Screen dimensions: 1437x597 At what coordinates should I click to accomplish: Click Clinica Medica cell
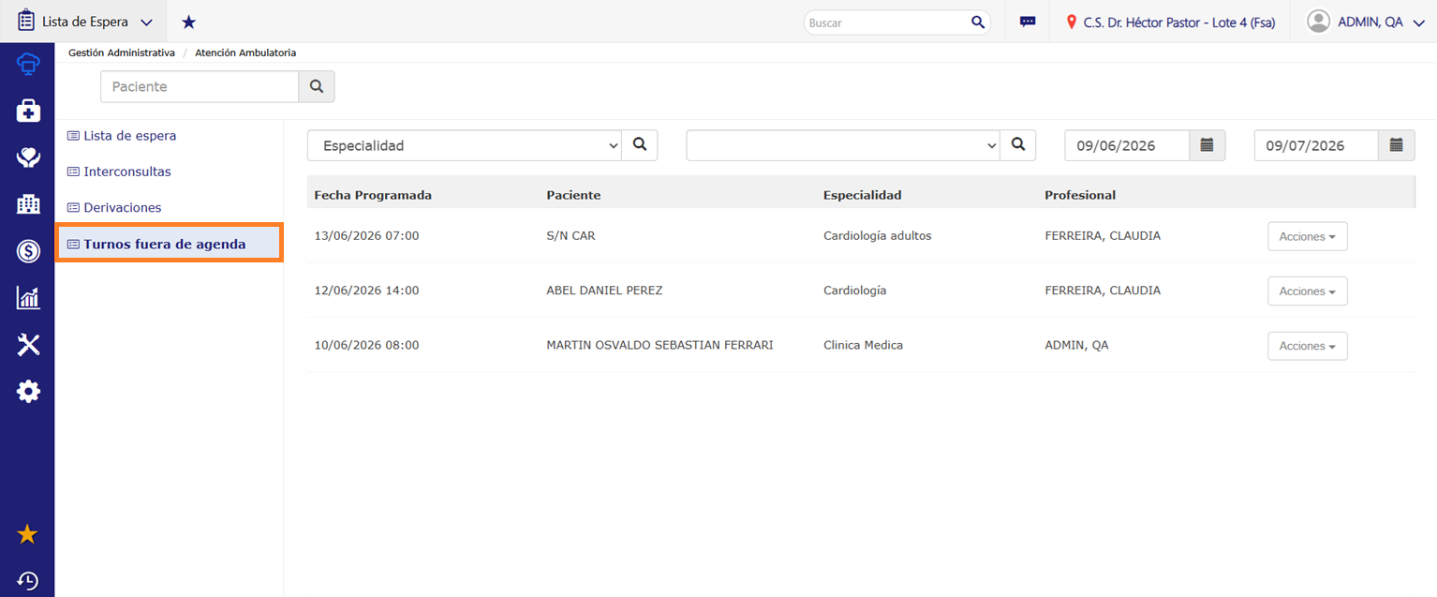[x=863, y=345]
